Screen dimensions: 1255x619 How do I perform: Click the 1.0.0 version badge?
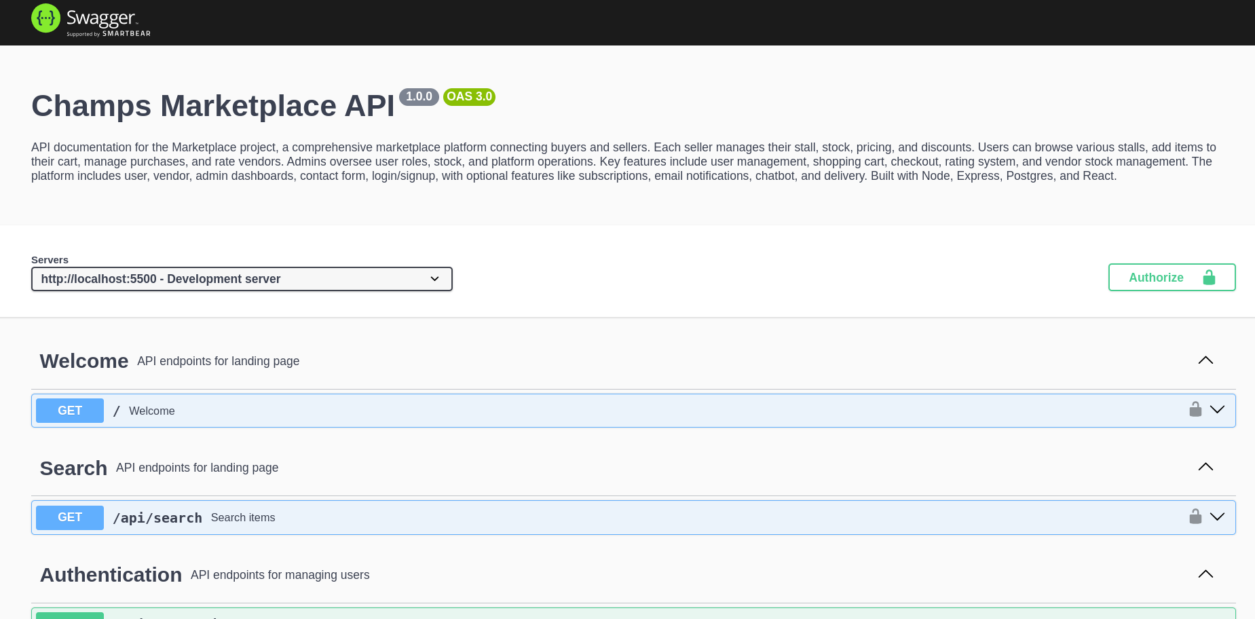(x=419, y=97)
